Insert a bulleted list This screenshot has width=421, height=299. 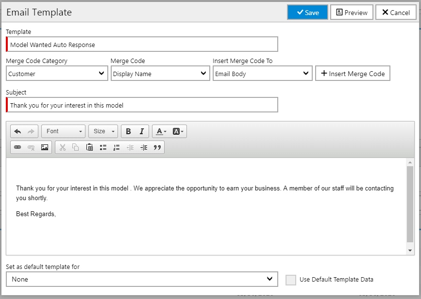coord(103,147)
